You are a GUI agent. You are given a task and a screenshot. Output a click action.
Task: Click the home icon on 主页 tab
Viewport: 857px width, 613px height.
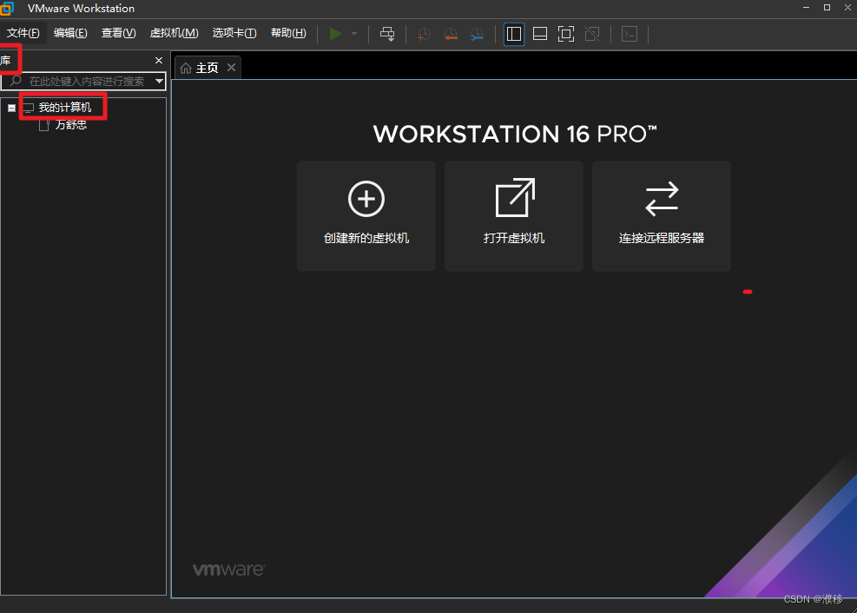point(186,68)
